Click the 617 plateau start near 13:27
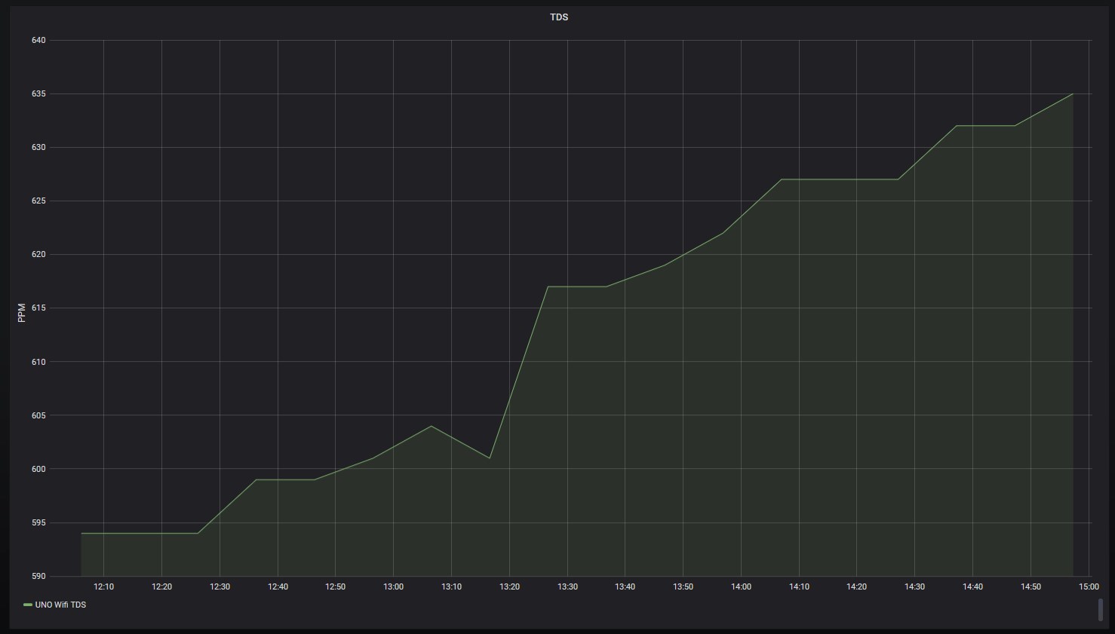Screen dimensions: 1115x634 (x=548, y=286)
